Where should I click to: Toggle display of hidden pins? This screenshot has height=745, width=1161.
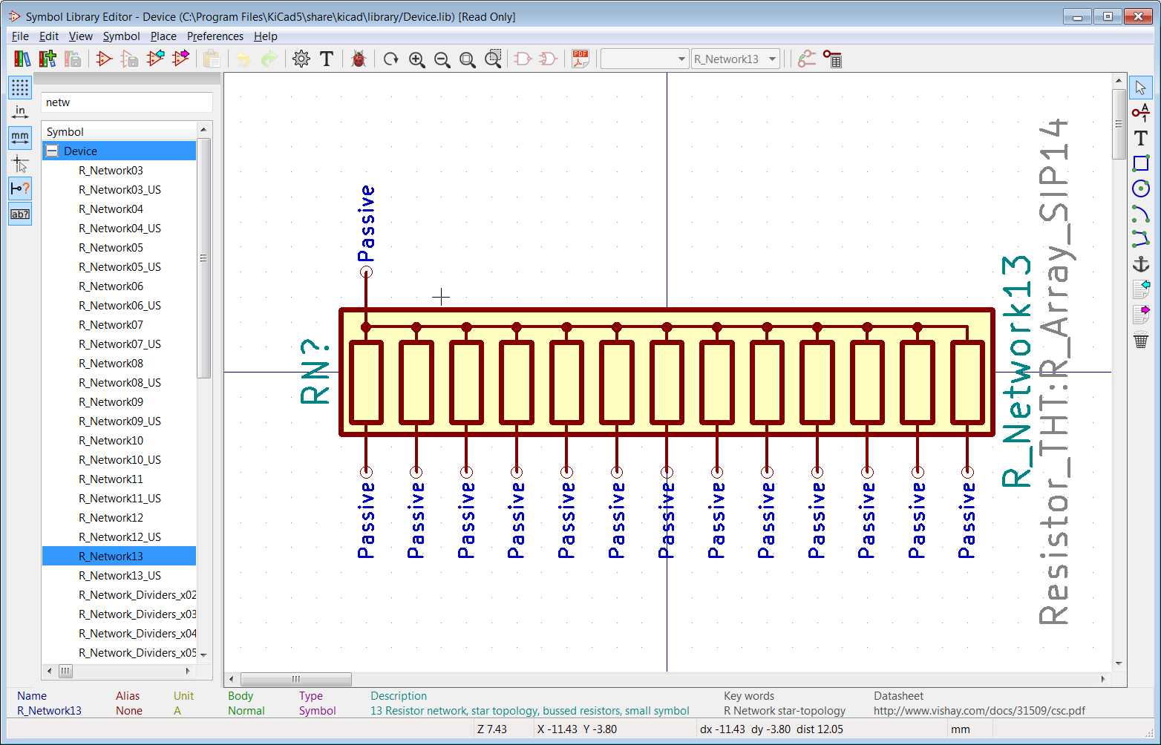(x=20, y=188)
